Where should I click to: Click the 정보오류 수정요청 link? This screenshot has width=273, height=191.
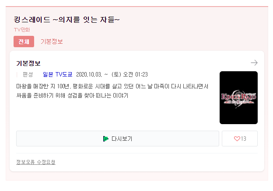(36, 162)
